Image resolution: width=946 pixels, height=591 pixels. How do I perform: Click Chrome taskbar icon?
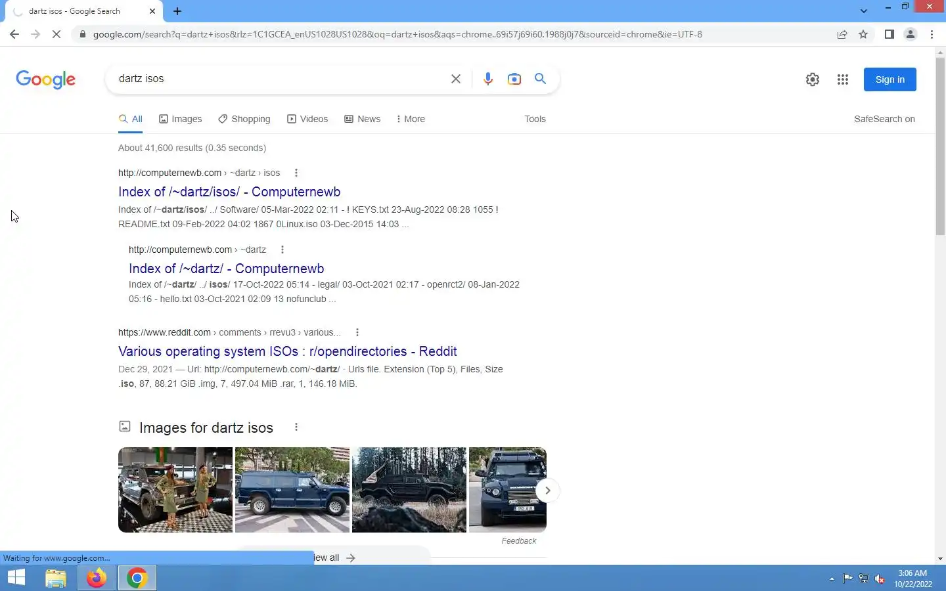137,578
